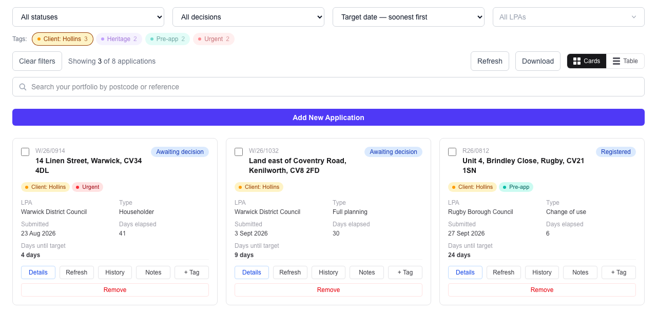657x313 pixels.
Task: Click Awaiting decision badge on W/26/1032 card
Action: pos(393,152)
